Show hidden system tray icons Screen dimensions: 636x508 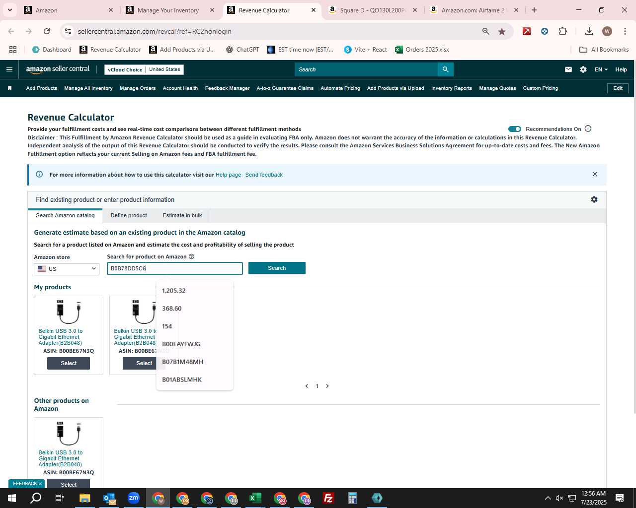pyautogui.click(x=548, y=498)
